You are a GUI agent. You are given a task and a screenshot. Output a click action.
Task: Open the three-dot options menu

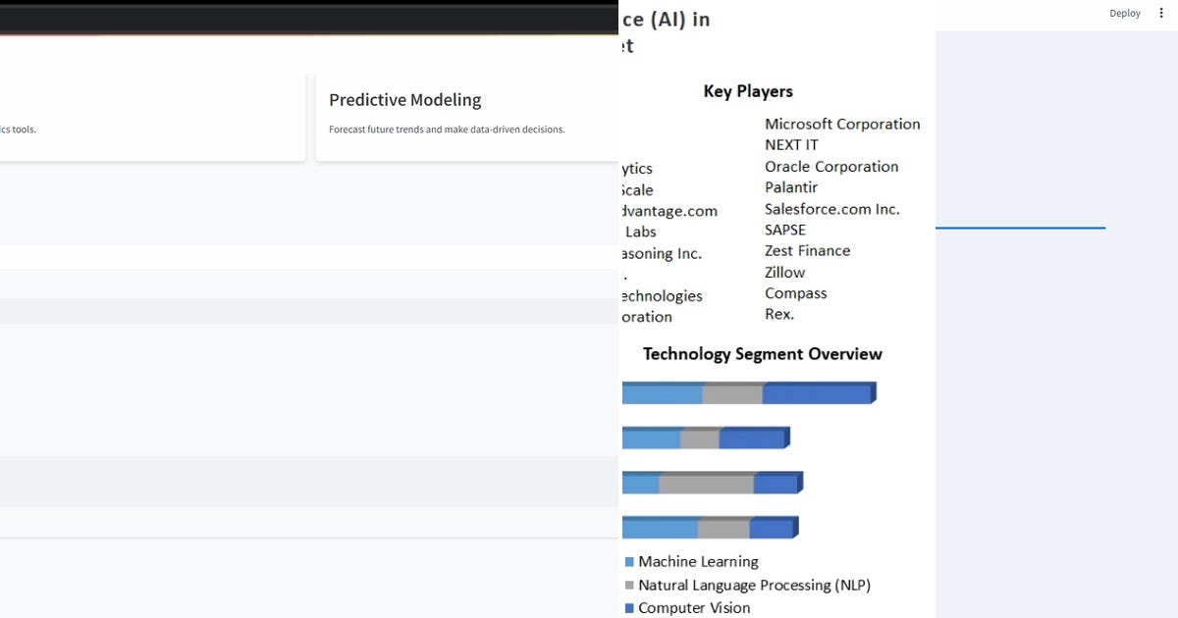(x=1161, y=13)
